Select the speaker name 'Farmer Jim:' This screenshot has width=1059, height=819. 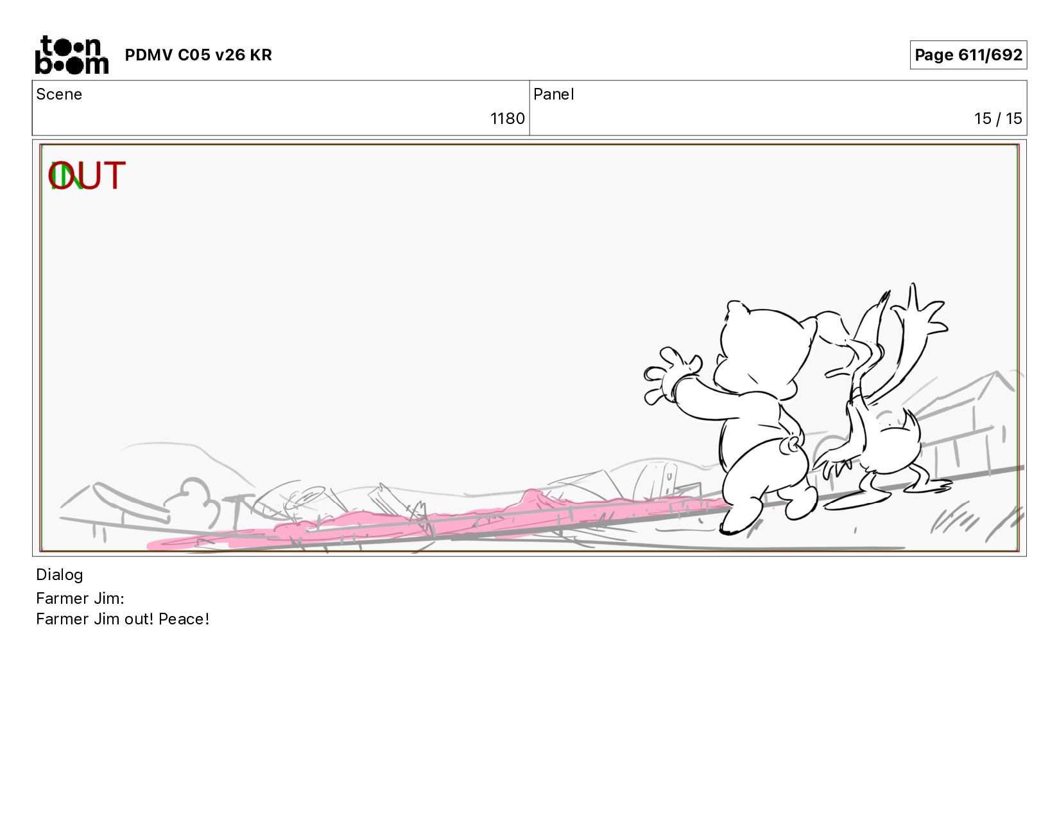point(80,599)
